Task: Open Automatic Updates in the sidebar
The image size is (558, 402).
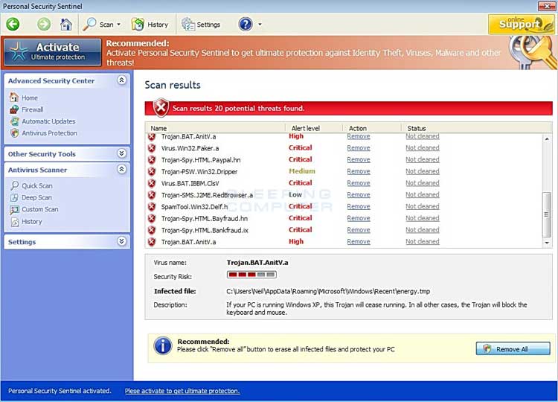Action: click(x=49, y=121)
